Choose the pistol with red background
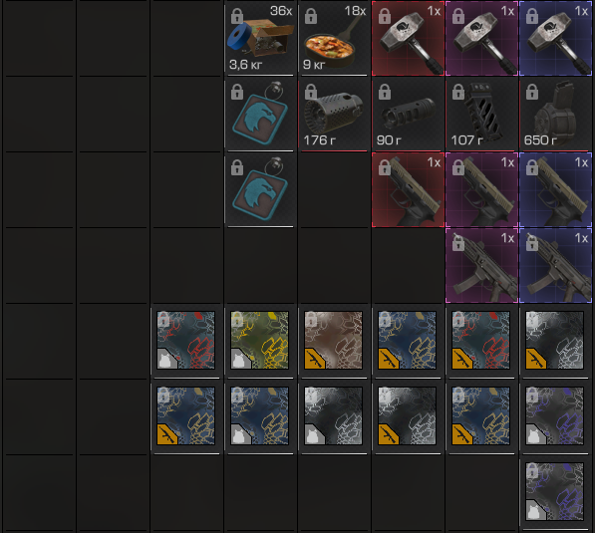This screenshot has width=595, height=533. click(x=408, y=189)
